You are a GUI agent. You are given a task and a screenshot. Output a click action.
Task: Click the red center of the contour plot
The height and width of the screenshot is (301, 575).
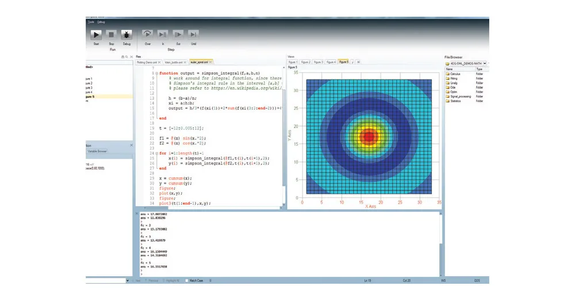point(368,136)
